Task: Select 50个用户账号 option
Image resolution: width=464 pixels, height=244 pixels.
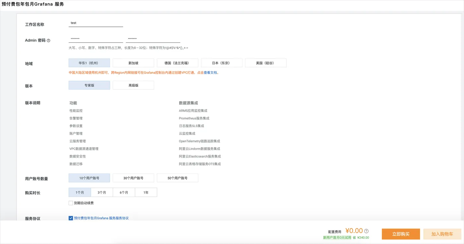Action: [177, 178]
